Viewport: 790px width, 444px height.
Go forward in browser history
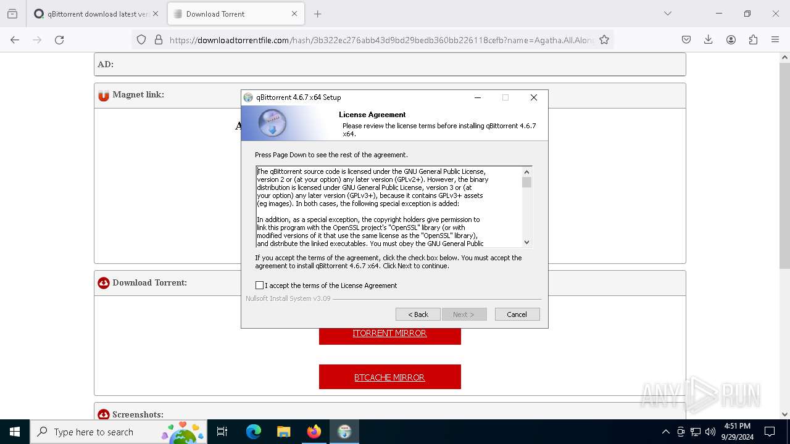tap(37, 39)
